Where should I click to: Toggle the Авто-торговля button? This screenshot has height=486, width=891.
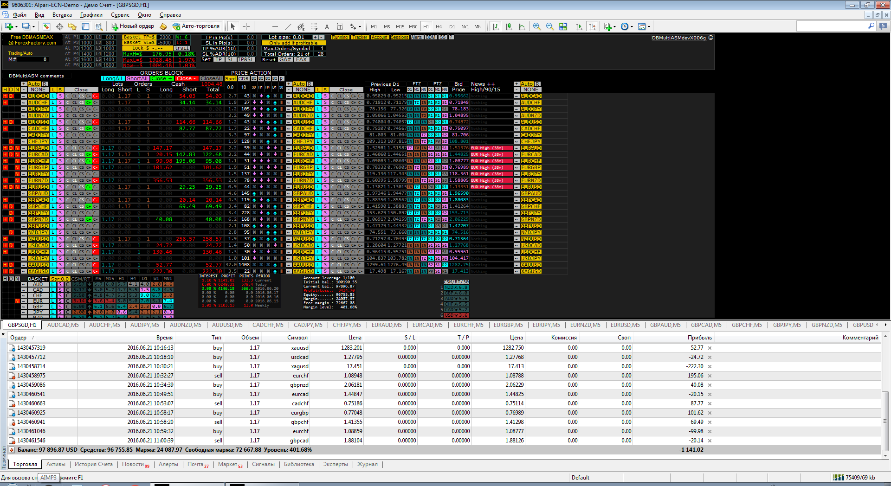(196, 26)
